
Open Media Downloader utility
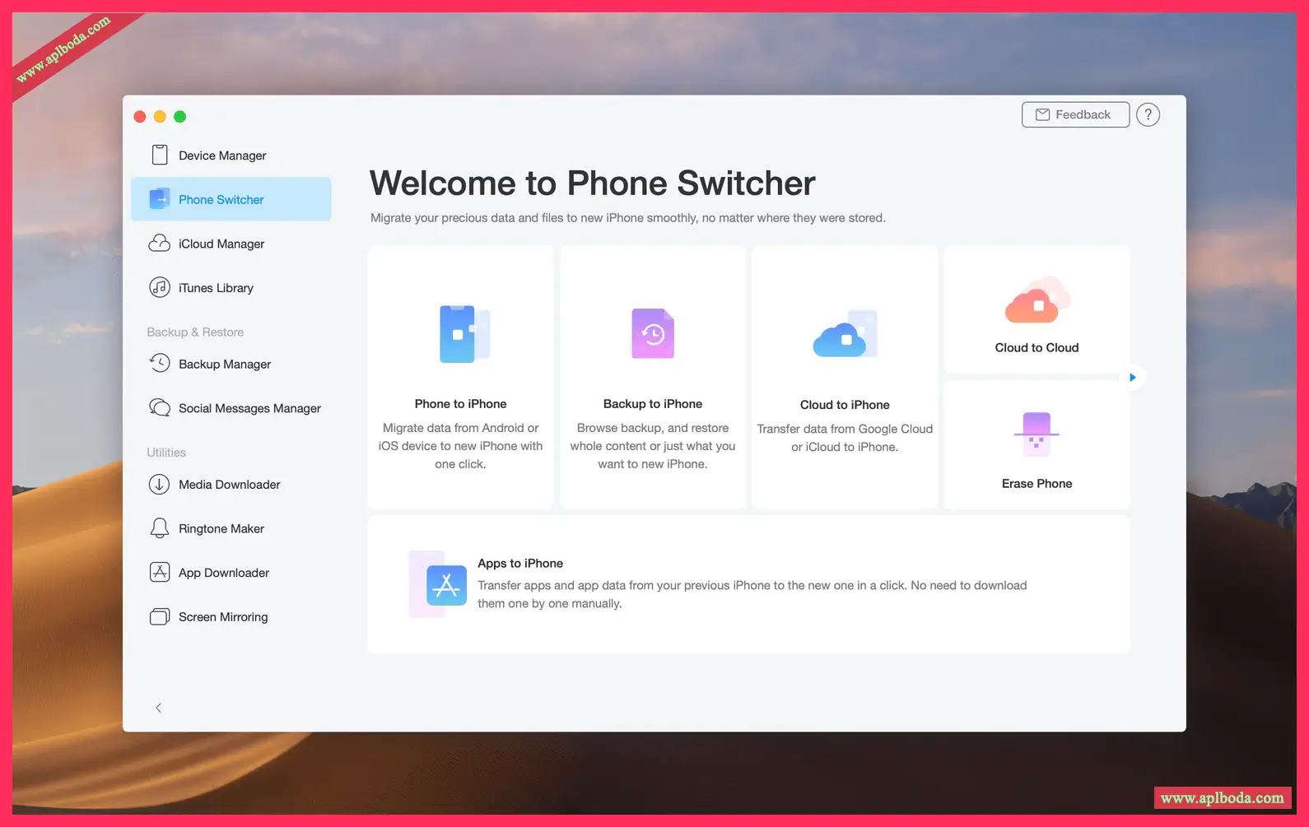(231, 485)
